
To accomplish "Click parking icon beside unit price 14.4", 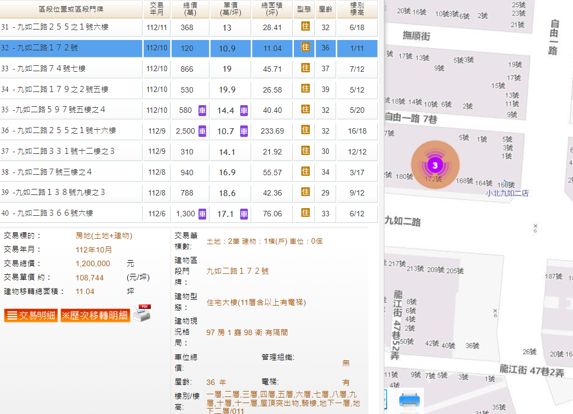I will click(244, 110).
